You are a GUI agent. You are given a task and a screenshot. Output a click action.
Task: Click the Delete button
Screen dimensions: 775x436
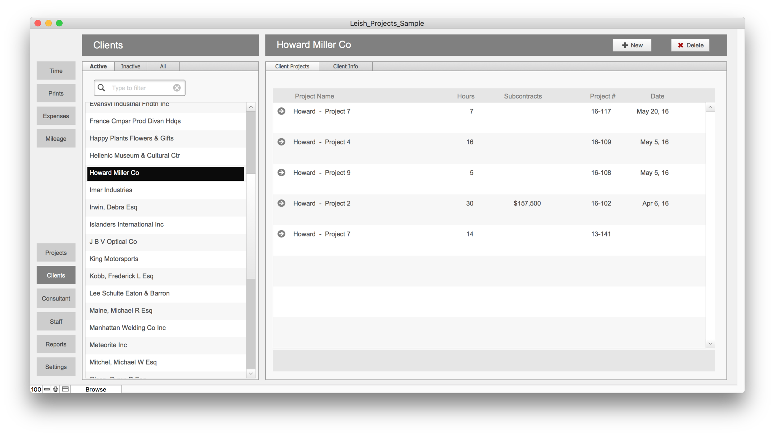click(690, 45)
